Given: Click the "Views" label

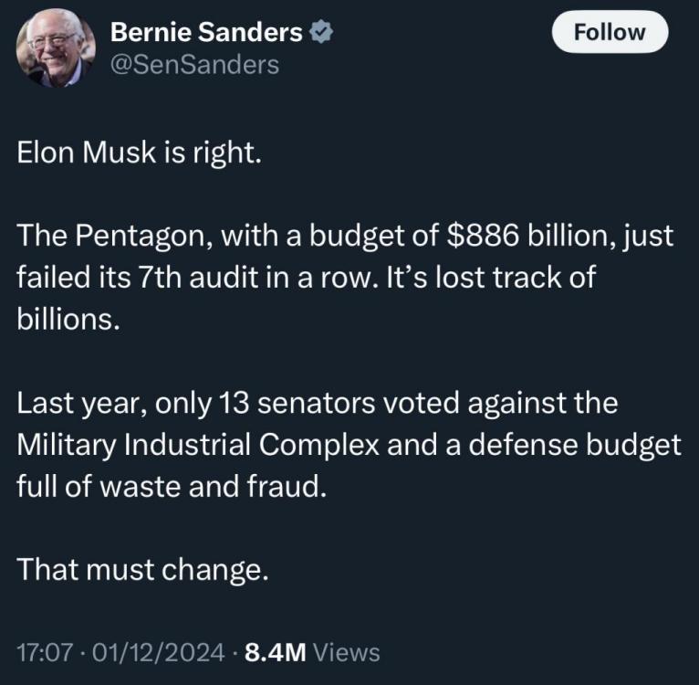Looking at the screenshot, I should [x=347, y=651].
